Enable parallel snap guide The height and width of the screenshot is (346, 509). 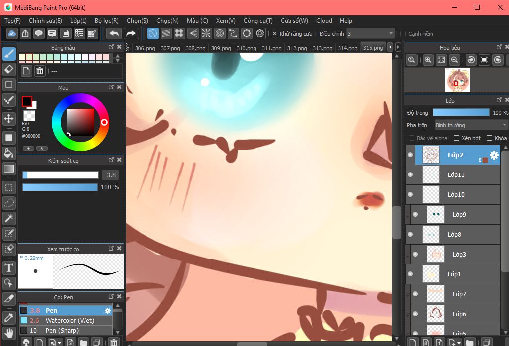click(x=166, y=33)
